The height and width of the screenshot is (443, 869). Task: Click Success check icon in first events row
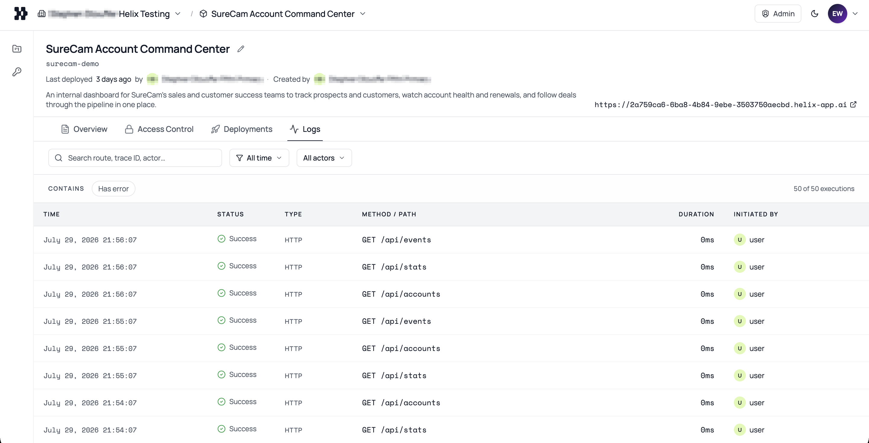coord(221,239)
